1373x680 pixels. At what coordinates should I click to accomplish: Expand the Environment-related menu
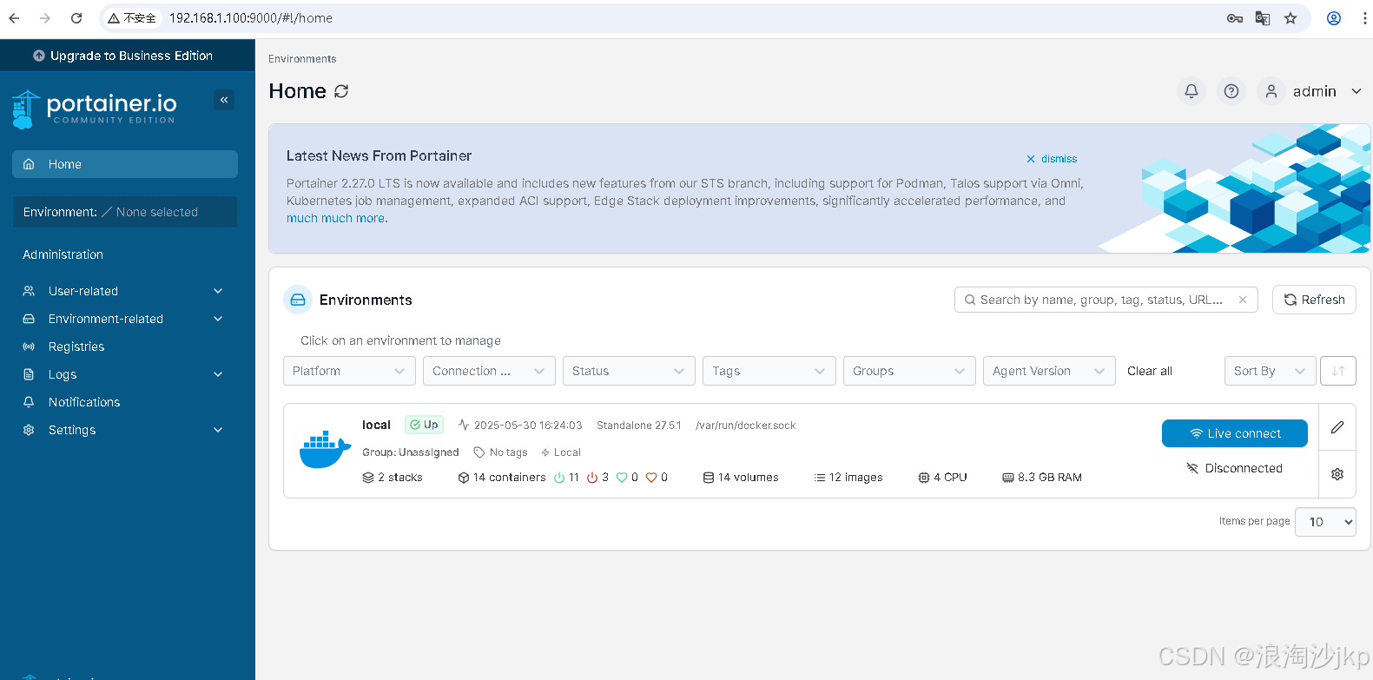125,319
